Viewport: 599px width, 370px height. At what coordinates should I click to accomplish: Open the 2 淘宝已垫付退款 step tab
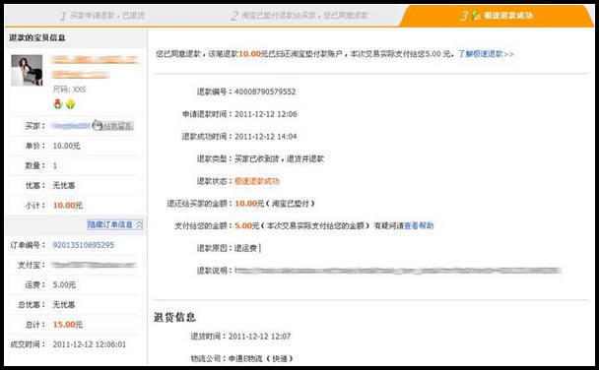[x=299, y=16]
